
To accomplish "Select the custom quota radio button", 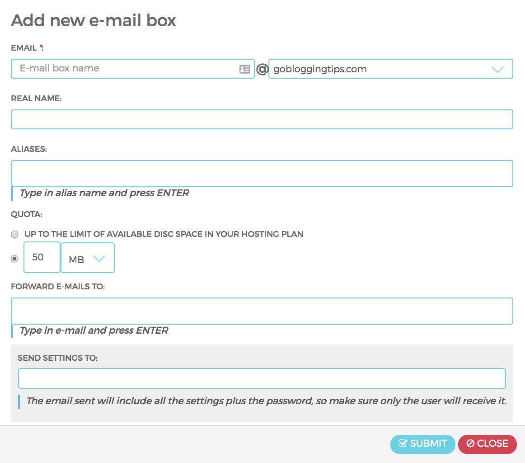I will pos(15,259).
